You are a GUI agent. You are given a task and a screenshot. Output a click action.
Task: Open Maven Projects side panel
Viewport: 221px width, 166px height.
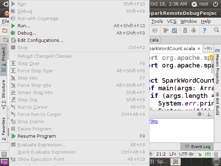point(218,66)
